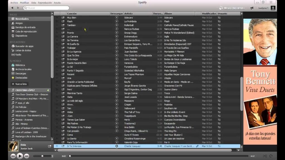The width and height of the screenshot is (285, 160).
Task: Click the Mejora tu cuenta link
Action: [232, 8]
